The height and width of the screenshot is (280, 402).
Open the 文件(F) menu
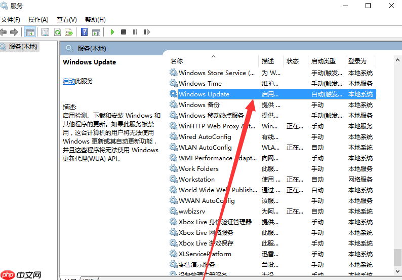point(11,19)
